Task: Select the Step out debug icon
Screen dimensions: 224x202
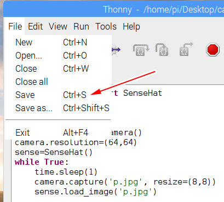Action: tap(186, 49)
